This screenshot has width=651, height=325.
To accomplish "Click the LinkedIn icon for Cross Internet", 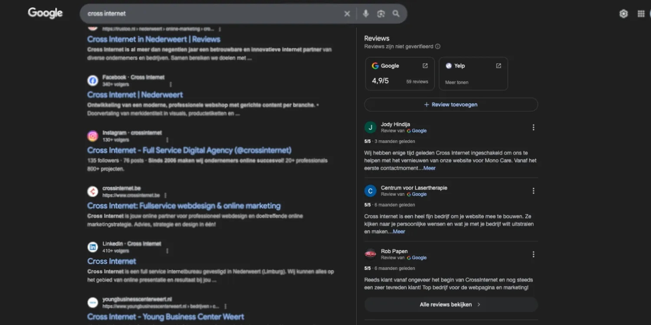I will [x=92, y=247].
